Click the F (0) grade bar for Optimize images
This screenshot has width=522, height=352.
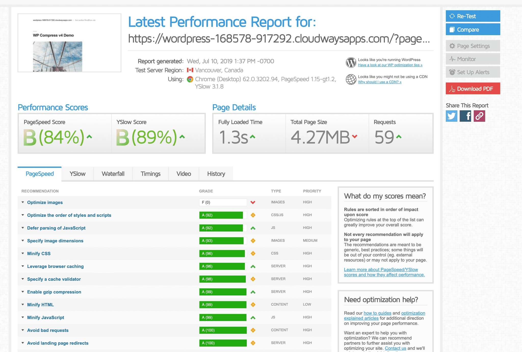point(223,202)
